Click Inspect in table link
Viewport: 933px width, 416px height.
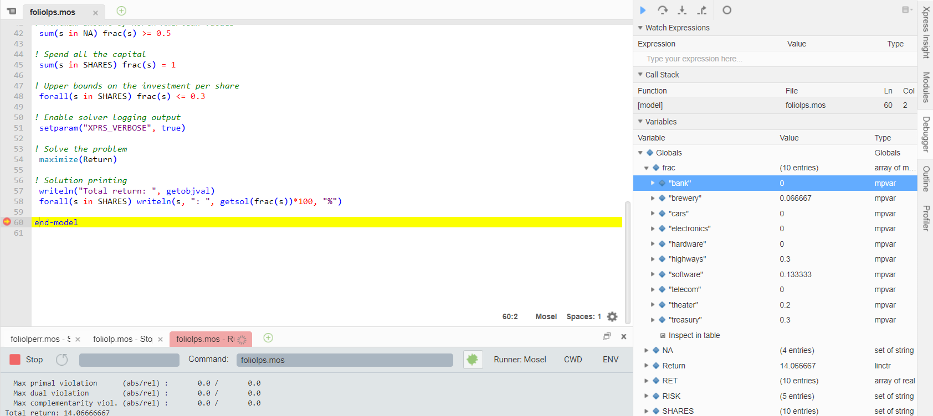(694, 335)
